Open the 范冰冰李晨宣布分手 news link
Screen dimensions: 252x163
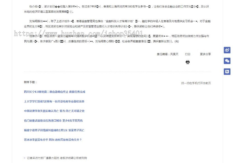(x=53, y=140)
